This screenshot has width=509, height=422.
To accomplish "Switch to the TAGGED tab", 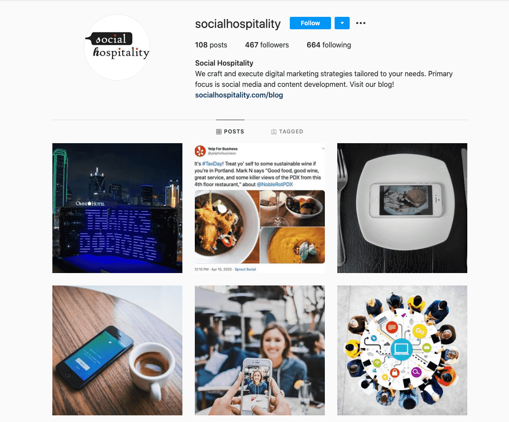I will [x=287, y=131].
